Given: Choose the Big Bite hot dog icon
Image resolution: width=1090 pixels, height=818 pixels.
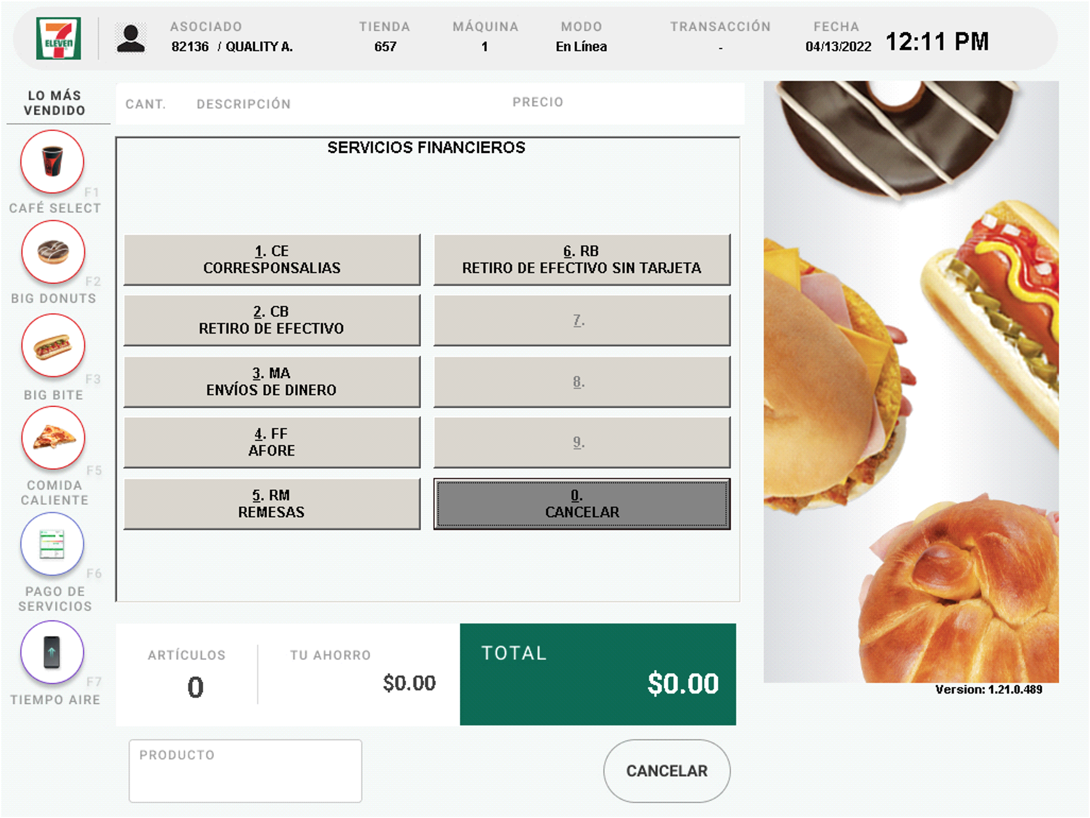Looking at the screenshot, I should click(53, 345).
